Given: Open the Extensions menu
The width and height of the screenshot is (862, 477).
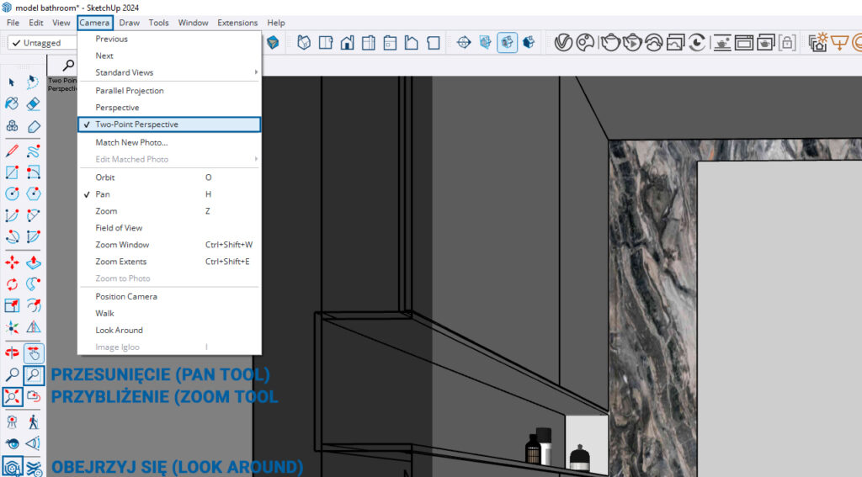Looking at the screenshot, I should 237,23.
